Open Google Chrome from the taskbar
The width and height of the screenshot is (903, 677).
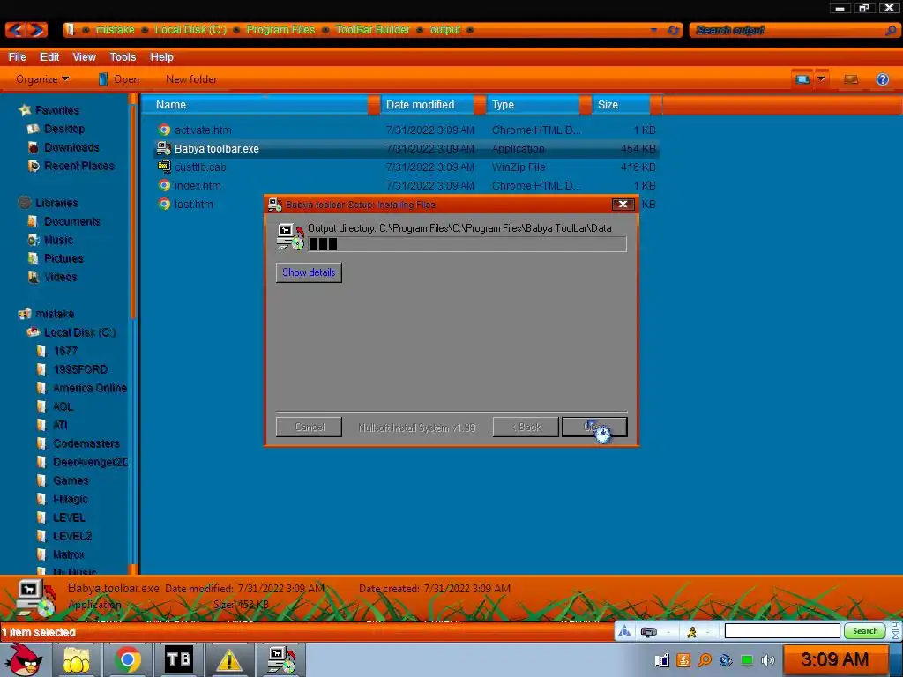point(127,659)
